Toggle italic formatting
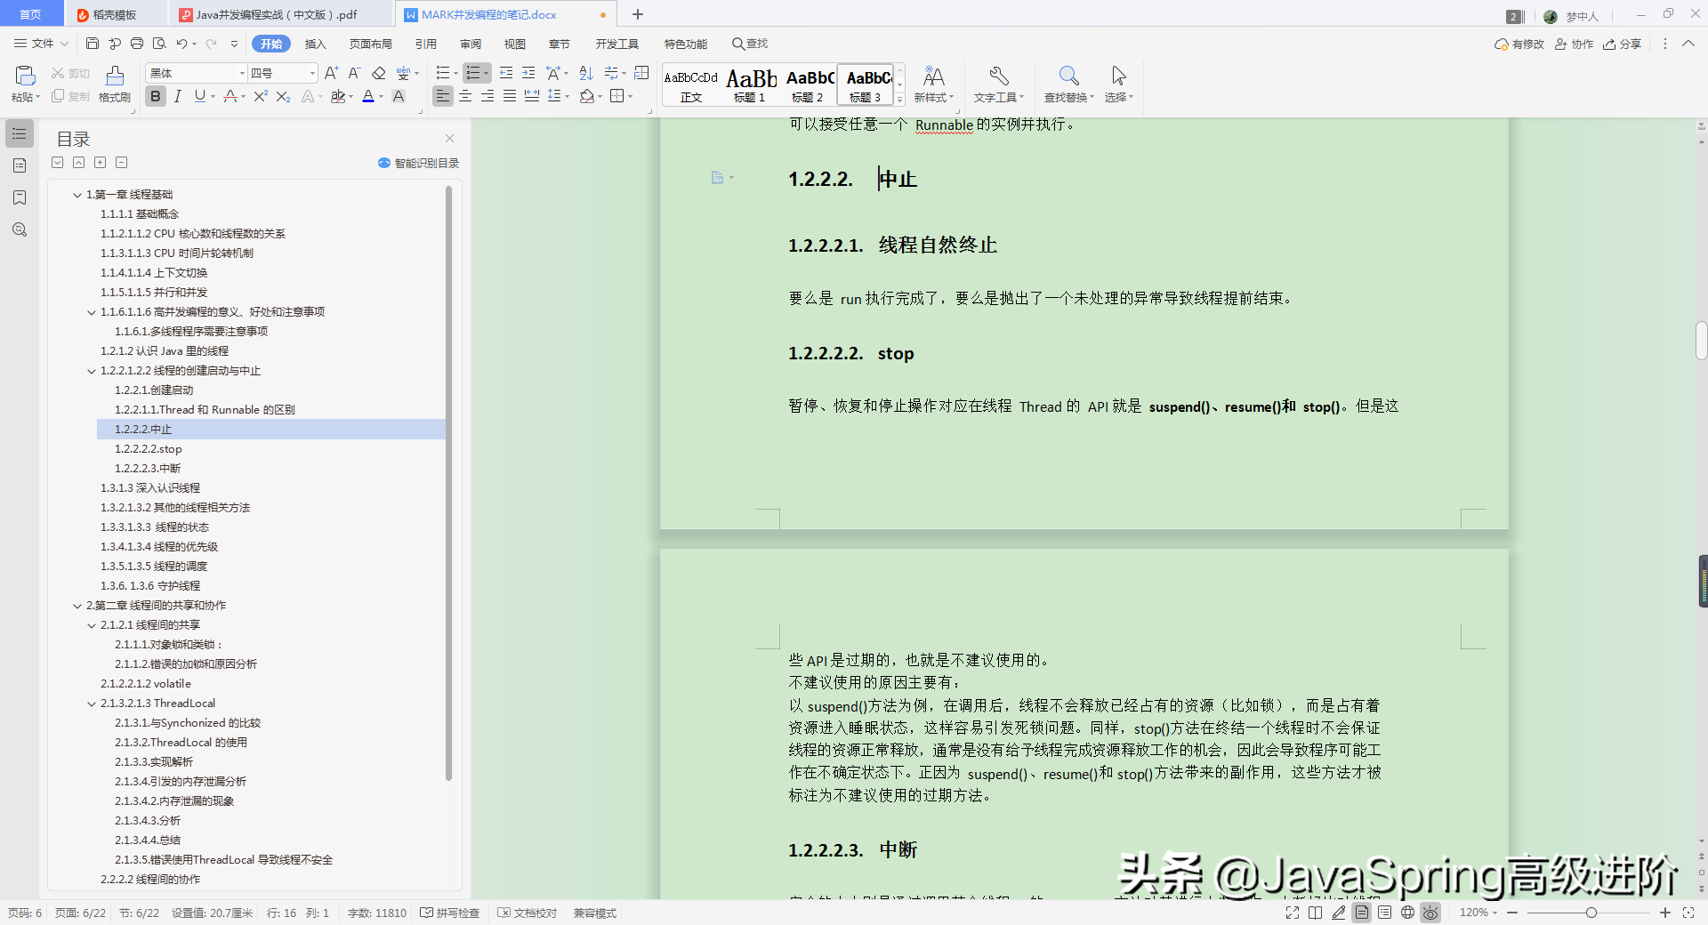The width and height of the screenshot is (1708, 925). pyautogui.click(x=178, y=96)
